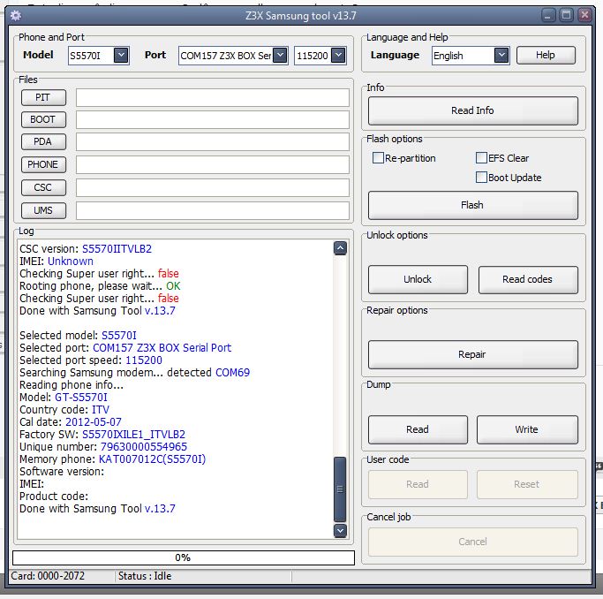Click the Unlock button

tap(418, 279)
